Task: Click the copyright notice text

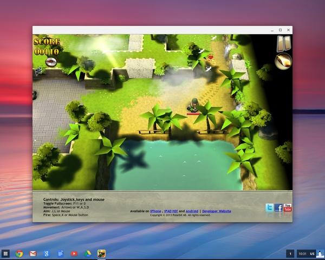Action: (x=180, y=215)
